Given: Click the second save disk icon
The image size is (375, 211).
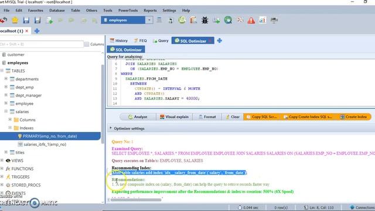Looking at the screenshot, I should coord(37,21).
